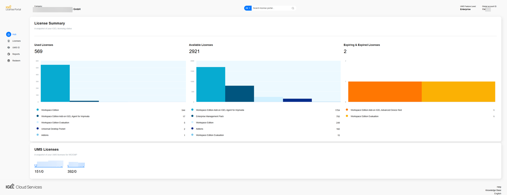Click the UMS ID sidebar icon
This screenshot has height=195, width=507.
pyautogui.click(x=9, y=48)
